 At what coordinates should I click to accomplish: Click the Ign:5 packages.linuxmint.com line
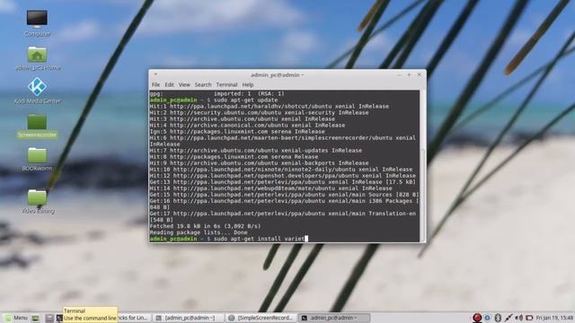coord(237,131)
